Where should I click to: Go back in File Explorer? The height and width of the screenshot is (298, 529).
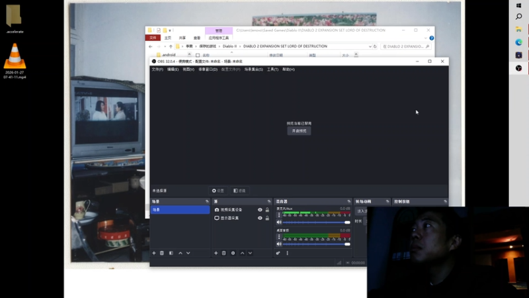click(151, 46)
